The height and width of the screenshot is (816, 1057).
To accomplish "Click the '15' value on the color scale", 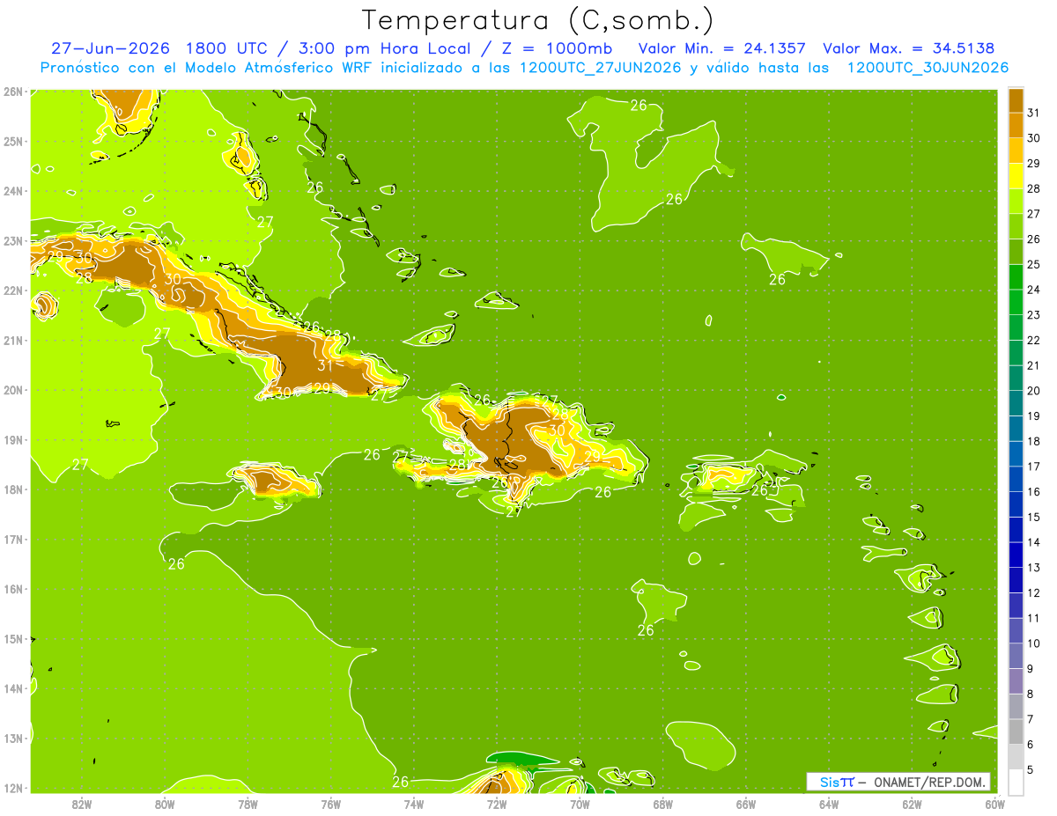I will (1033, 518).
